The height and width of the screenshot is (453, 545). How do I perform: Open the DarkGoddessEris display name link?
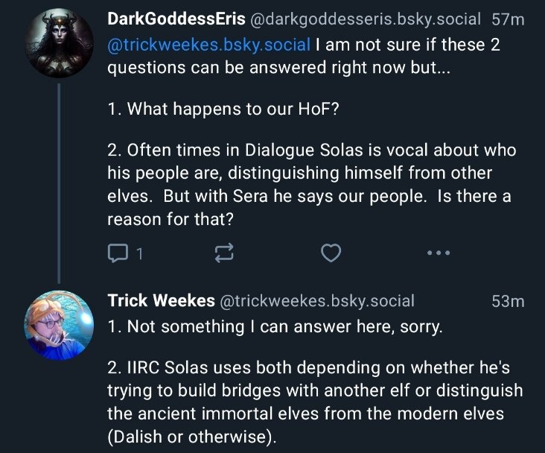point(176,19)
